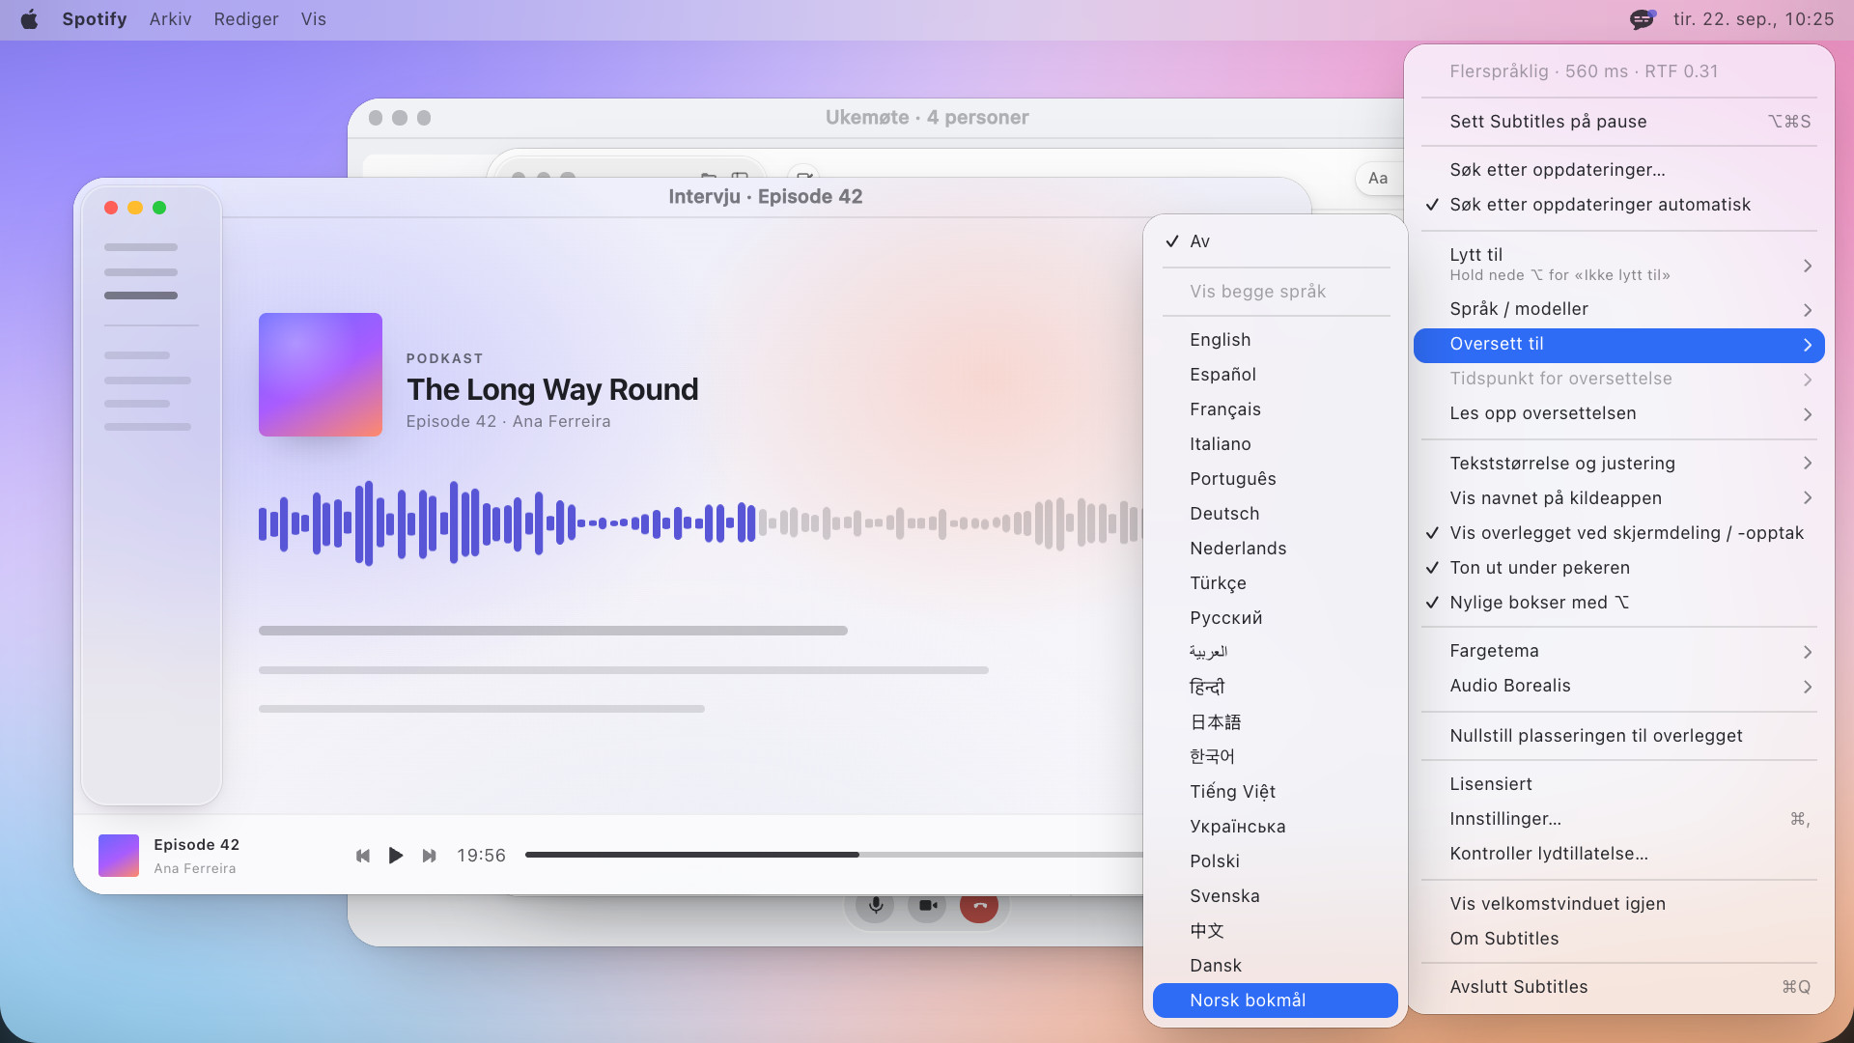The width and height of the screenshot is (1854, 1043).
Task: Click Søk etter oppdateringer…
Action: [x=1618, y=170]
